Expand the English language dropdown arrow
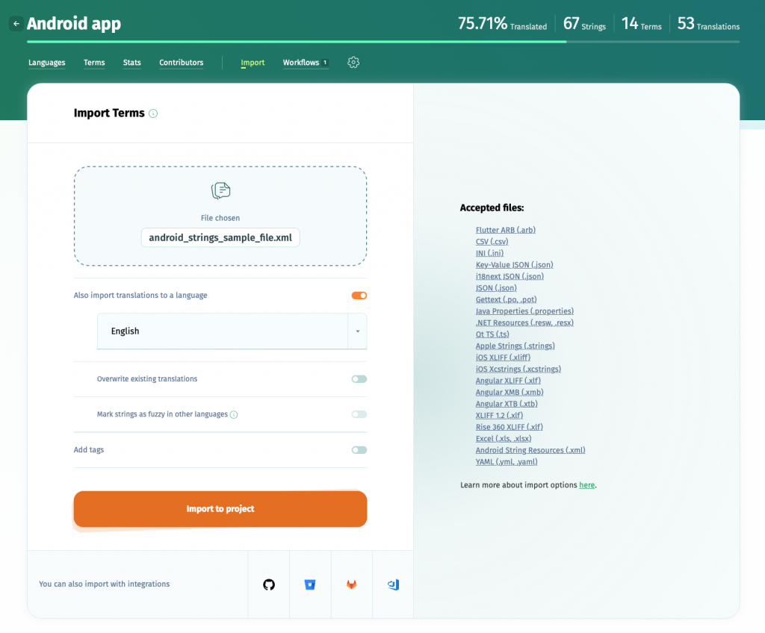The image size is (765, 633). tap(357, 331)
